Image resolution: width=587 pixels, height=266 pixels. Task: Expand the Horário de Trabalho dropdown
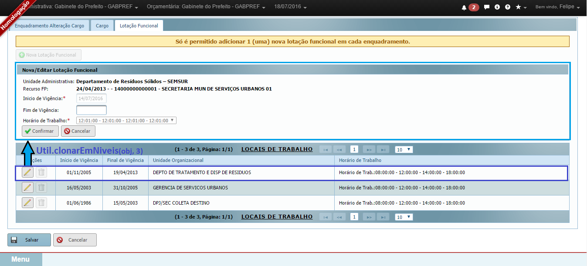click(126, 121)
